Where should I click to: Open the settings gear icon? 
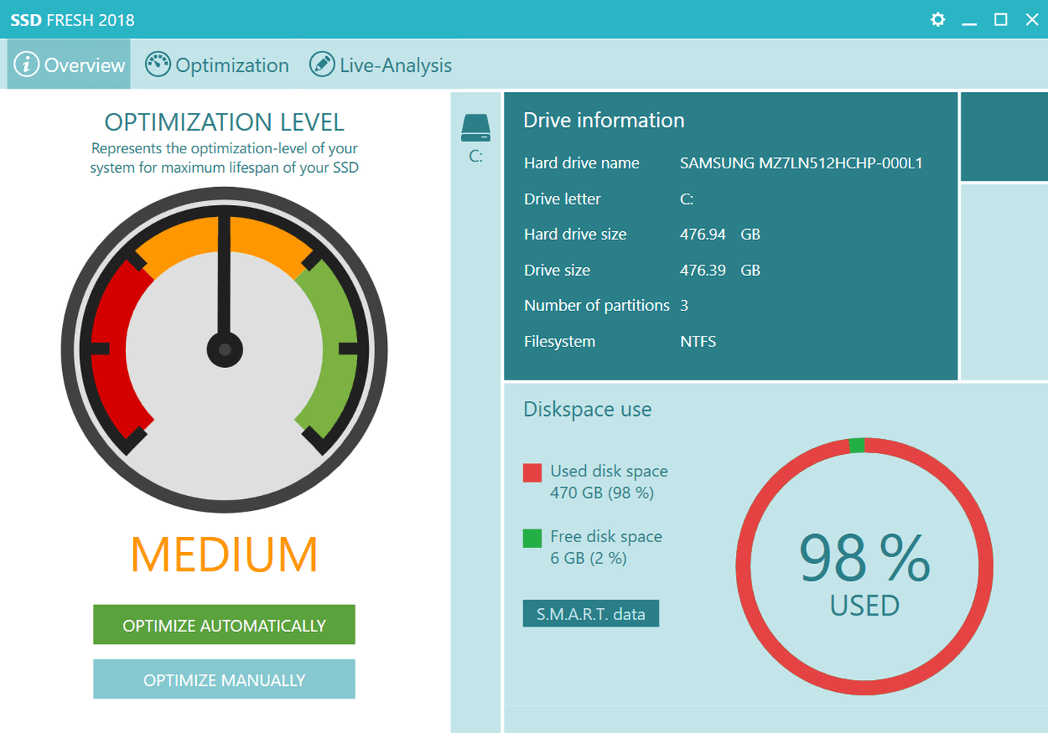point(937,19)
